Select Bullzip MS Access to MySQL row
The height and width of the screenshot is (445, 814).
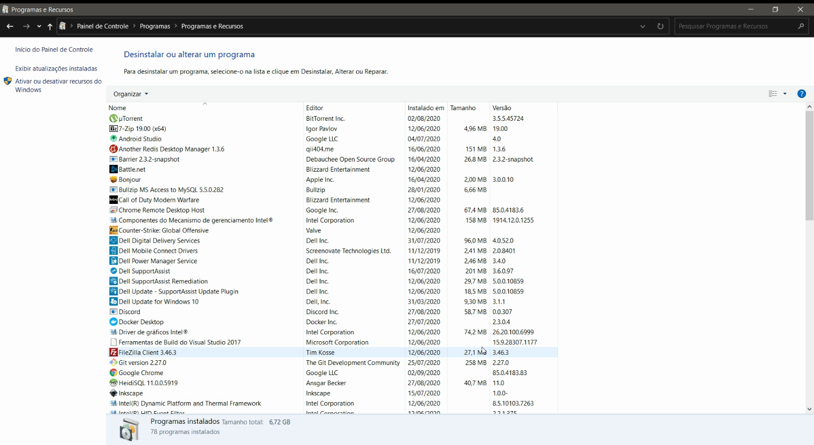point(332,190)
